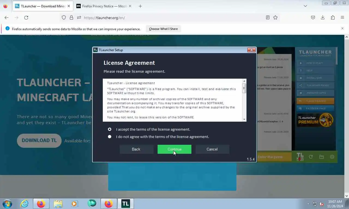The image size is (349, 209).
Task: Click the license text scrollbar up arrow
Action: (x=244, y=81)
